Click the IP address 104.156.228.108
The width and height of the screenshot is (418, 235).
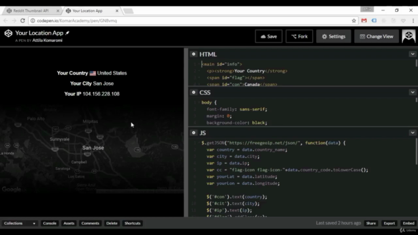click(x=101, y=94)
